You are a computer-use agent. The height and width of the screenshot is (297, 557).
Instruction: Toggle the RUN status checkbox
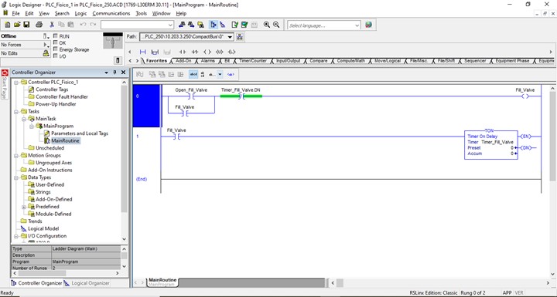(x=55, y=35)
